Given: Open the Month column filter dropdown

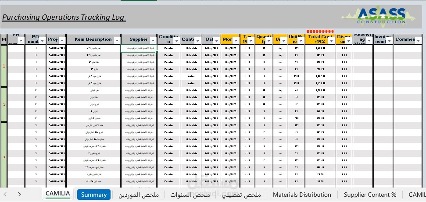Looking at the screenshot, I should [x=236, y=40].
